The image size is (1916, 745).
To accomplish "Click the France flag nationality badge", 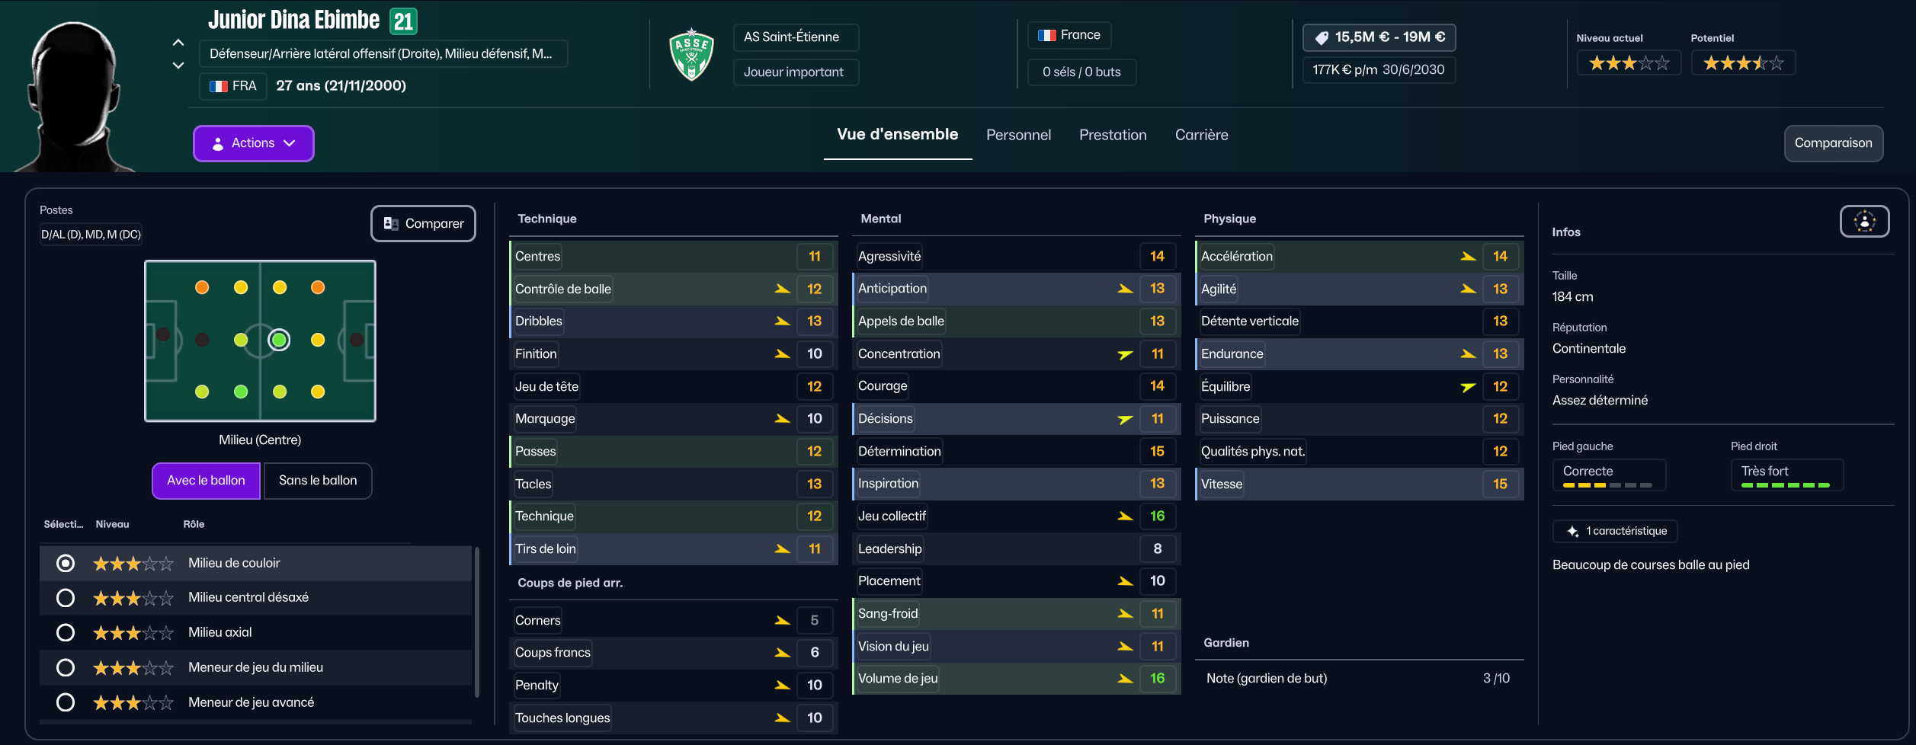I will [1069, 35].
